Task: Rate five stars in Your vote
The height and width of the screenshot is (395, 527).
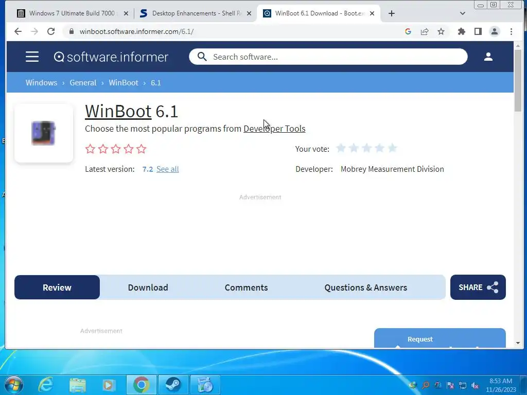Action: coord(392,148)
